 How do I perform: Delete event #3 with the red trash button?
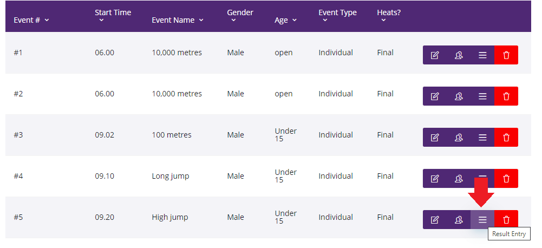click(x=506, y=138)
